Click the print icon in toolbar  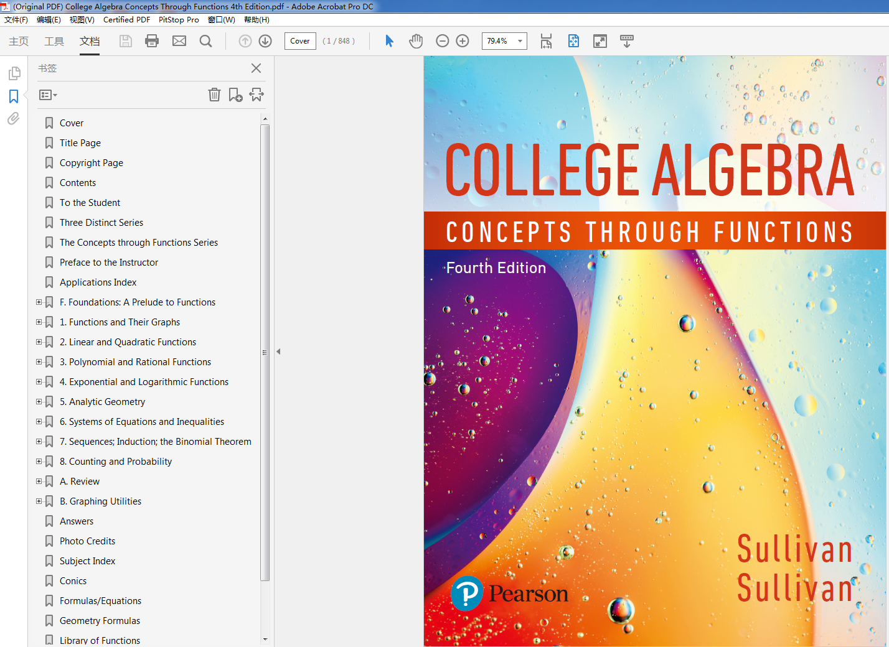pyautogui.click(x=152, y=41)
